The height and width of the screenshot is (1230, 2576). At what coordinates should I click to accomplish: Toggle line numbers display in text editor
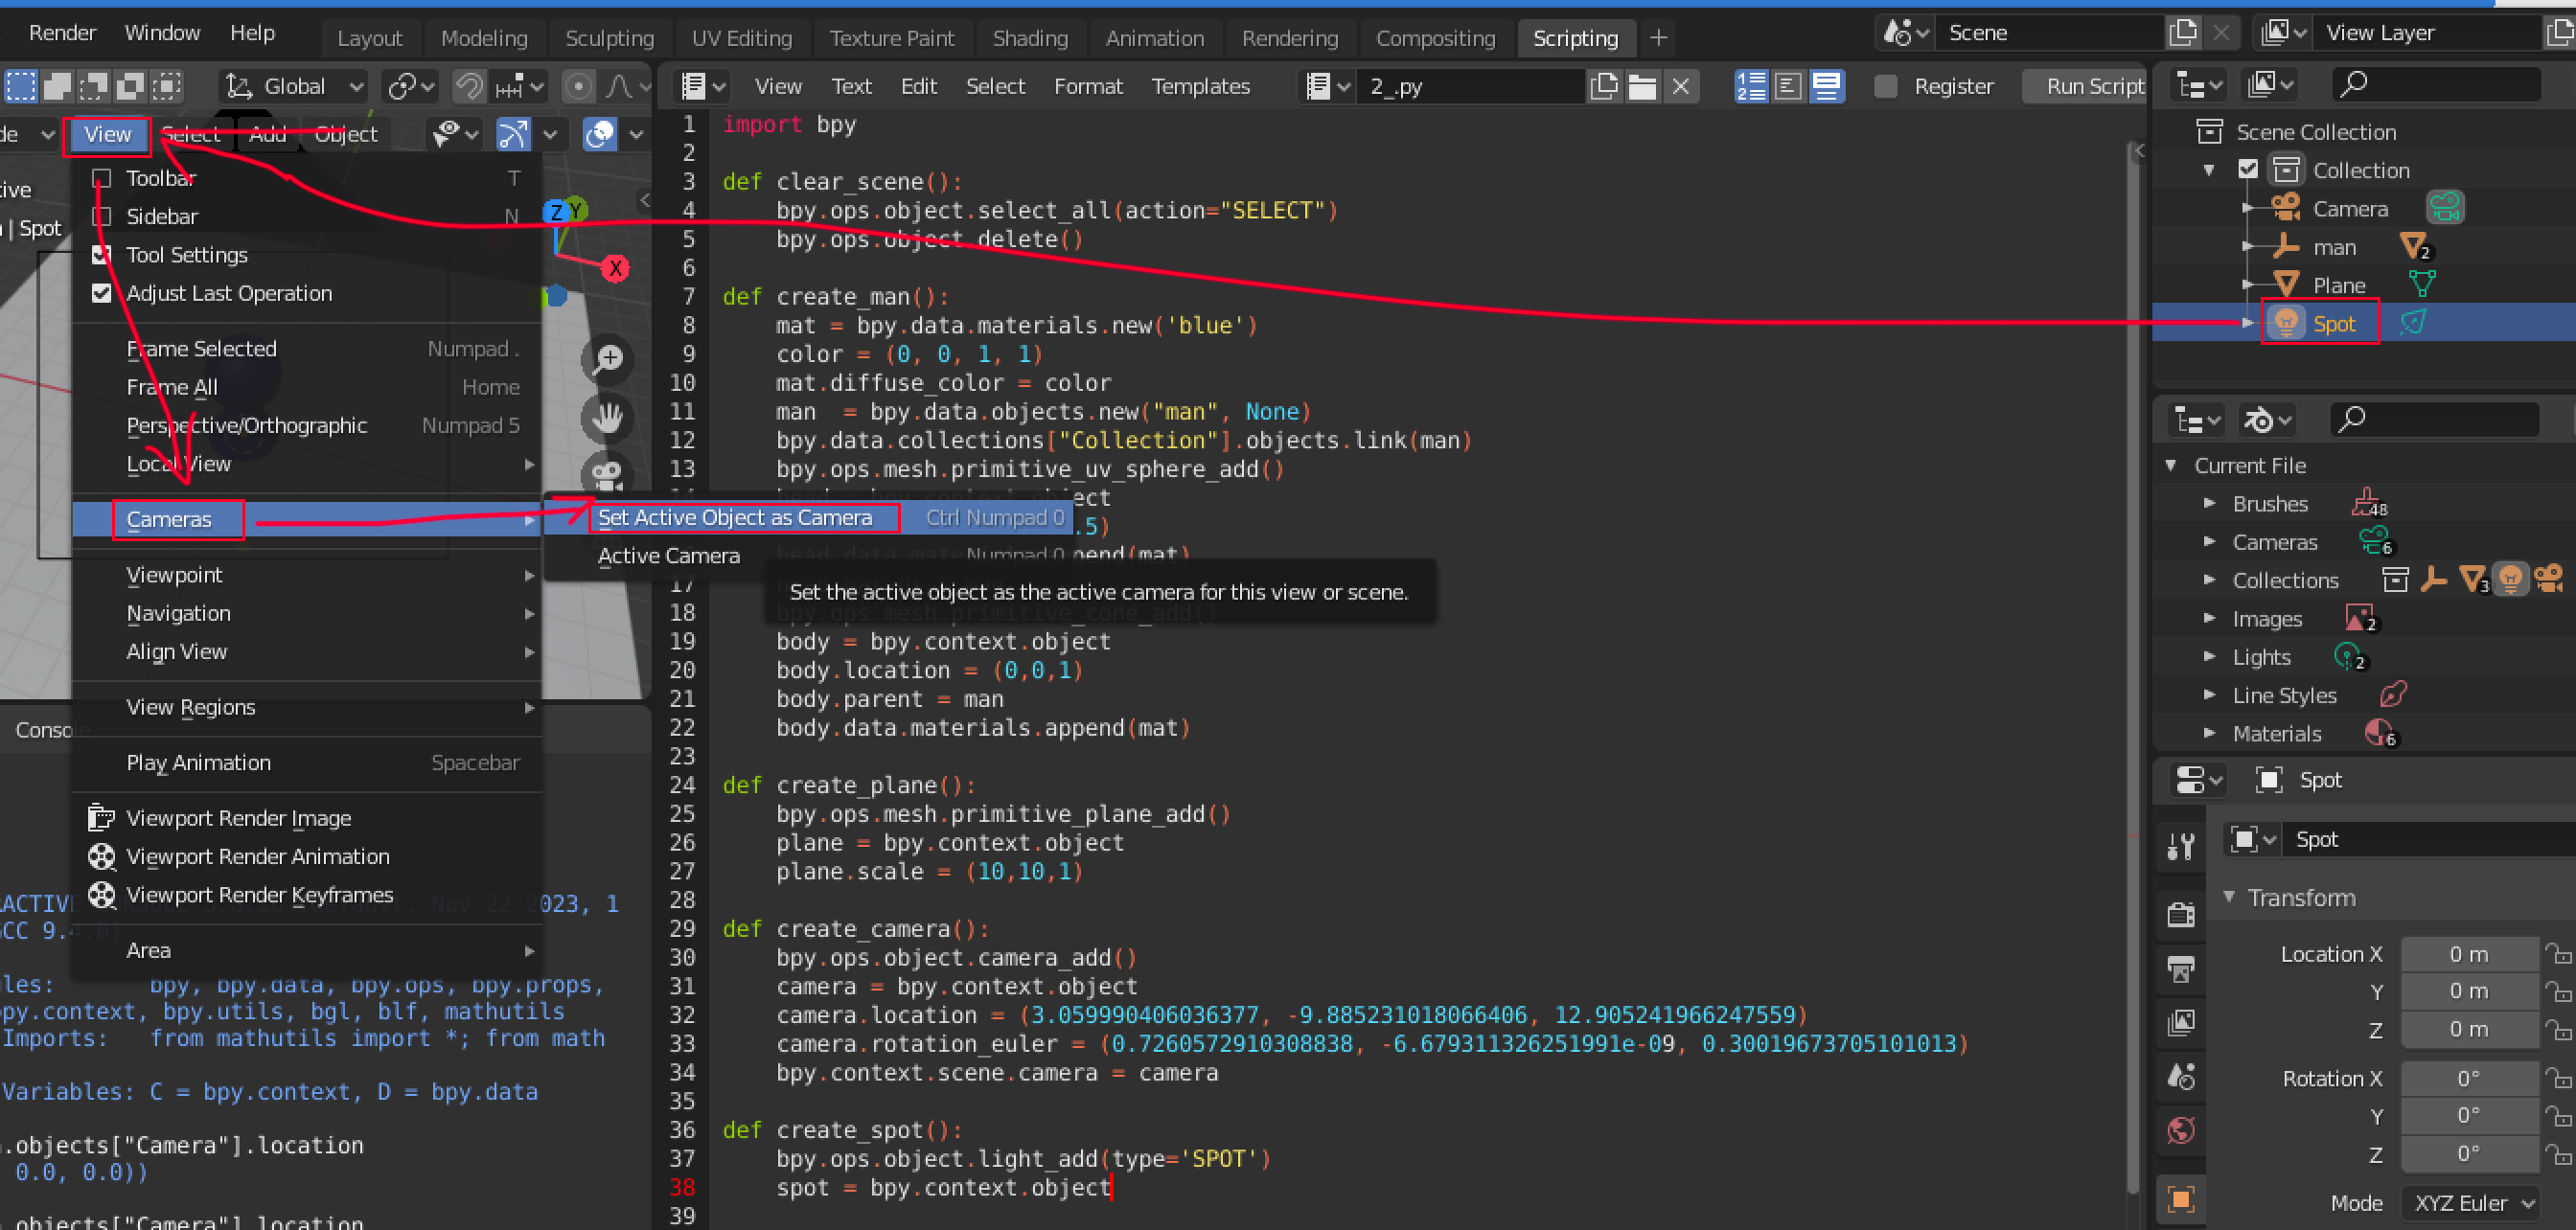1751,87
